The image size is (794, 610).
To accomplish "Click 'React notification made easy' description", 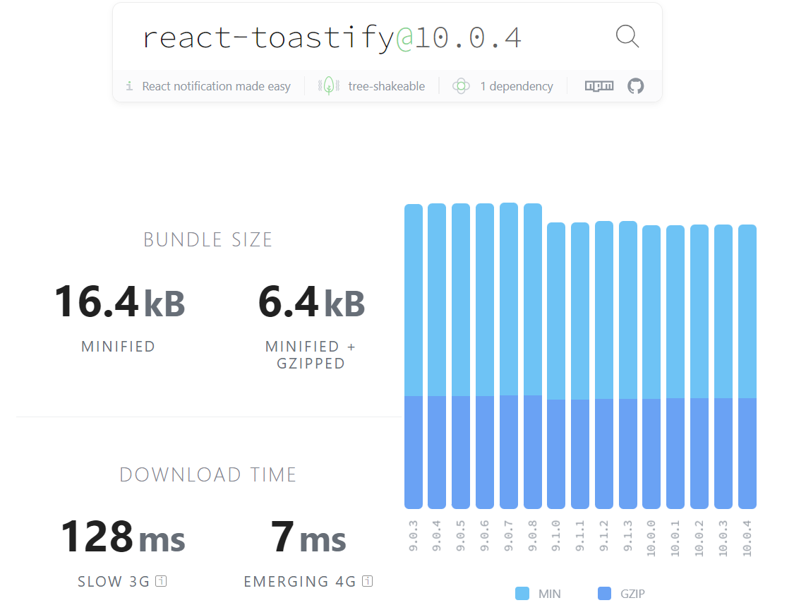I will point(216,86).
